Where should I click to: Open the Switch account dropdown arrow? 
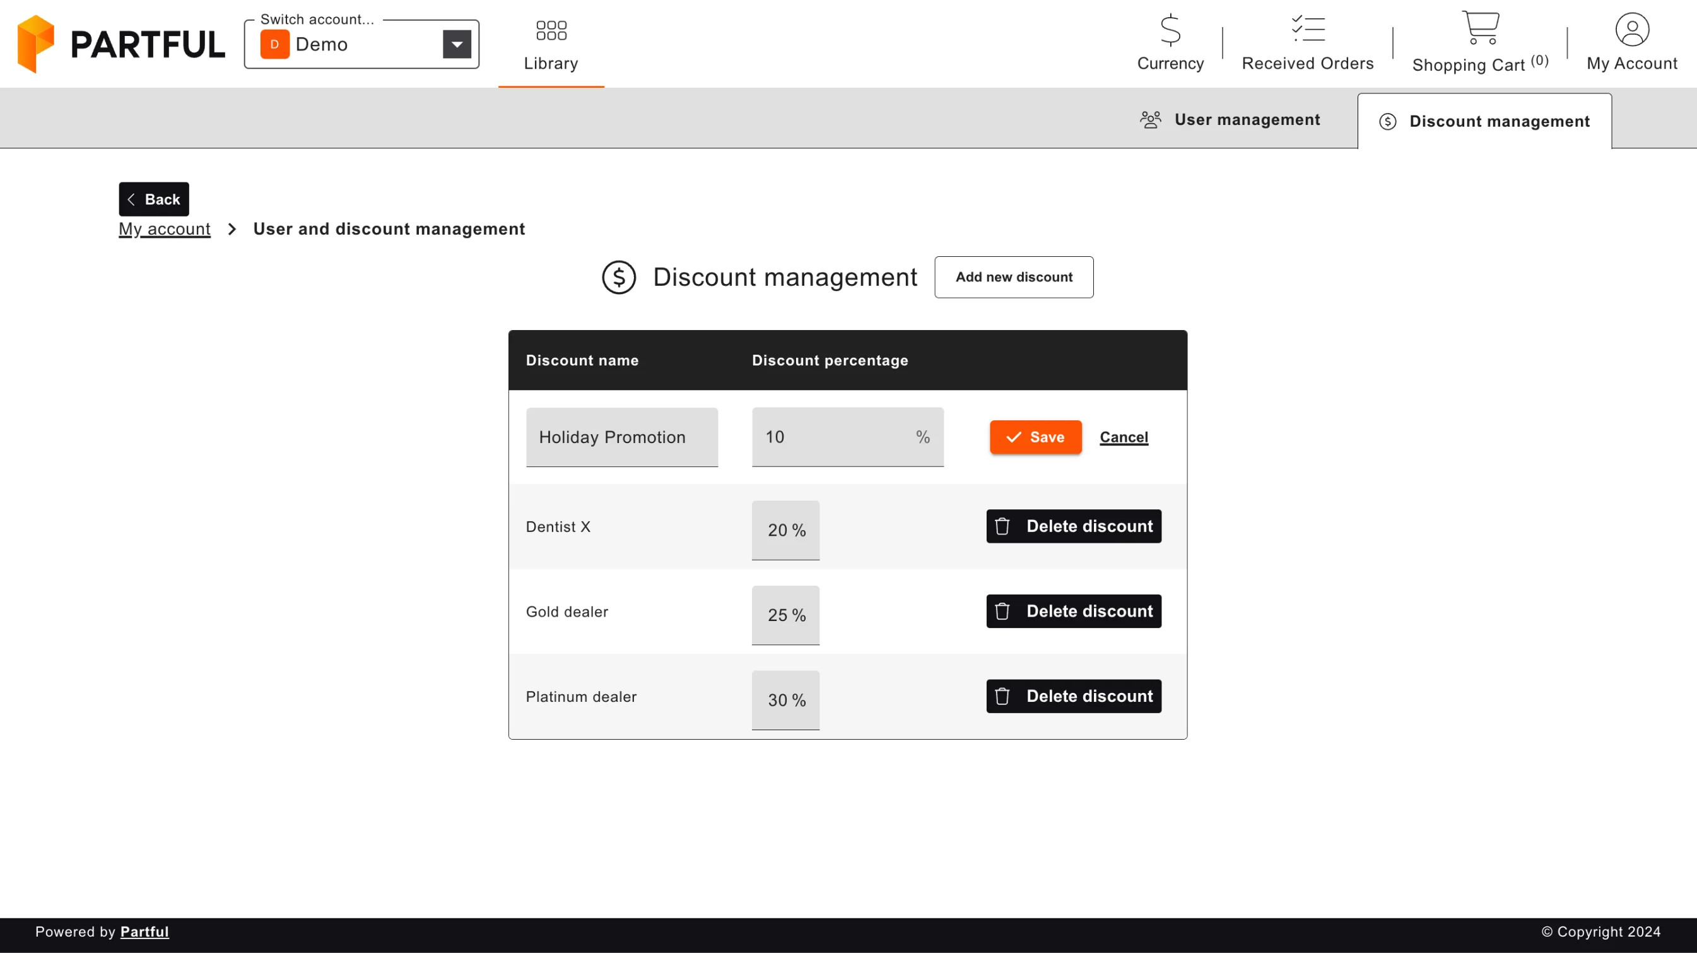(x=457, y=44)
